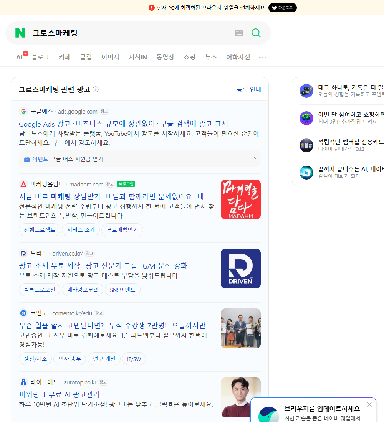Open the 무슨 일을 할지 고민된다면 headline
The image size is (384, 422).
point(116,325)
